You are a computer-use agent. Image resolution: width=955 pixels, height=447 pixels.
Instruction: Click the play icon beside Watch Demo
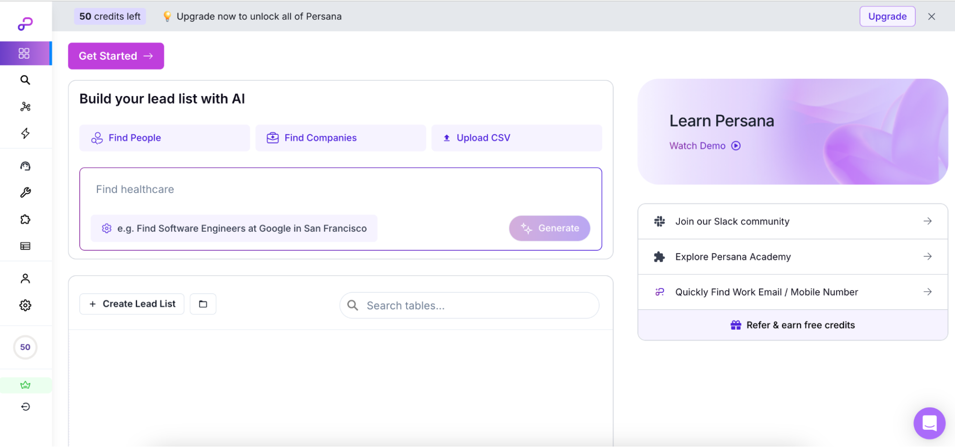pyautogui.click(x=736, y=146)
